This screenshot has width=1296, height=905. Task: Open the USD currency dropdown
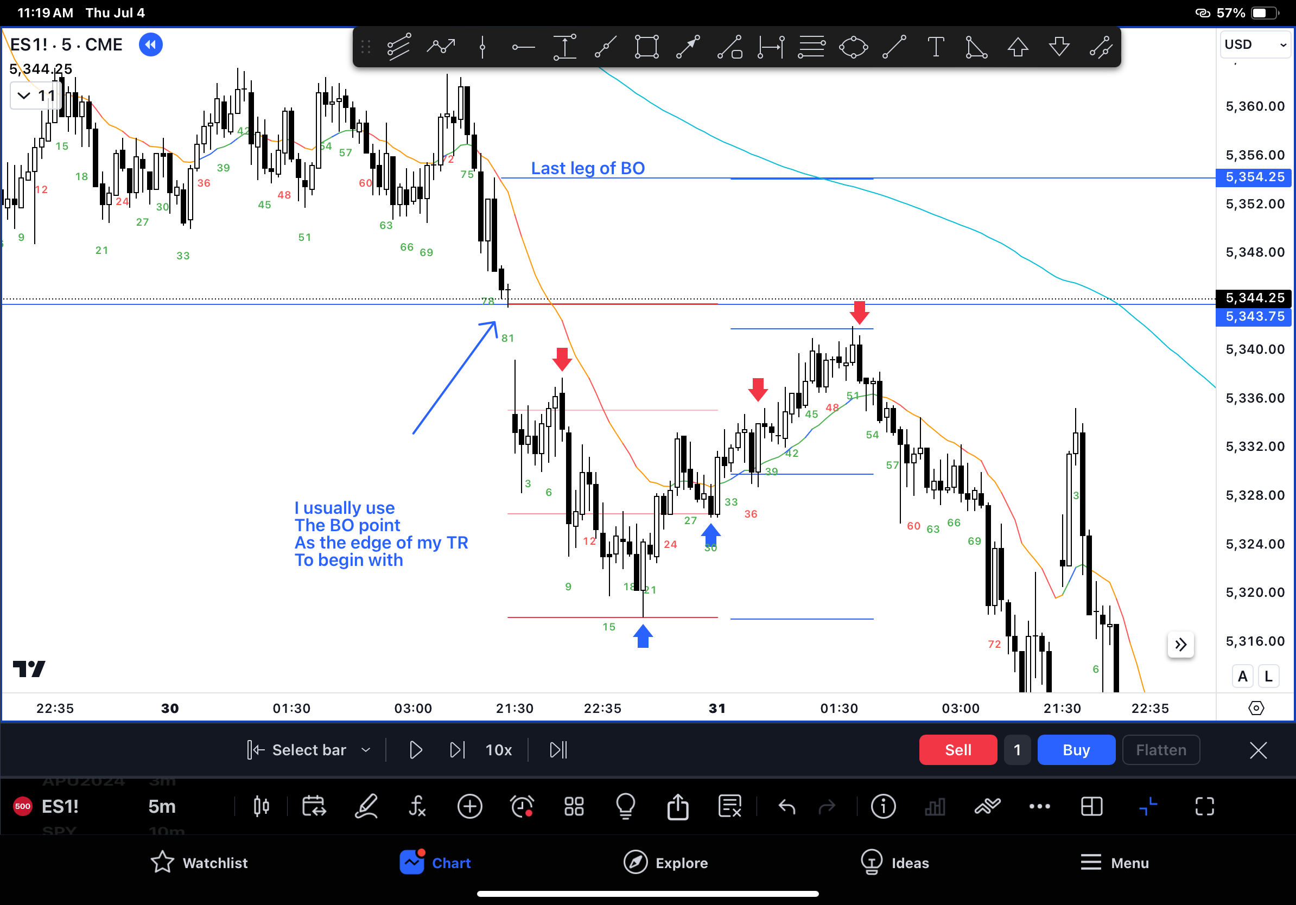(x=1254, y=44)
